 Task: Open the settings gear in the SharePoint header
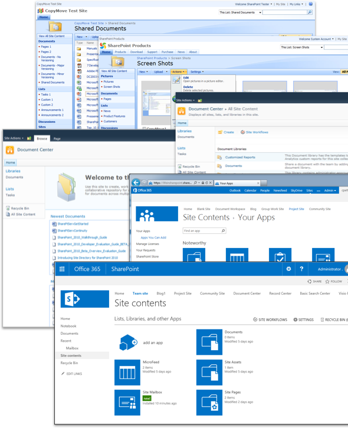[288, 269]
